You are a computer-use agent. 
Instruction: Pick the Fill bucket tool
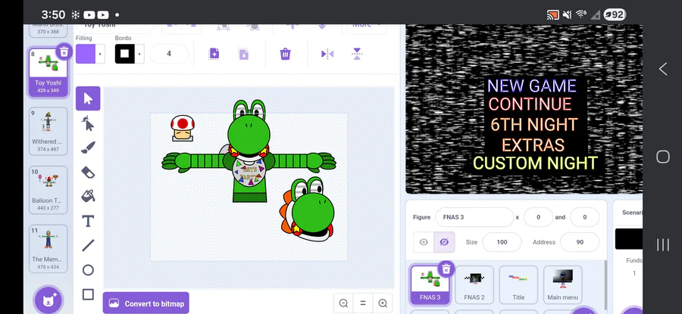pyautogui.click(x=88, y=196)
